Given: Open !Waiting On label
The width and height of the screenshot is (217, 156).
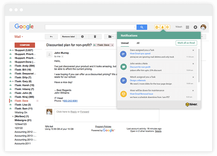Looking at the screenshot, I should [x=21, y=112].
